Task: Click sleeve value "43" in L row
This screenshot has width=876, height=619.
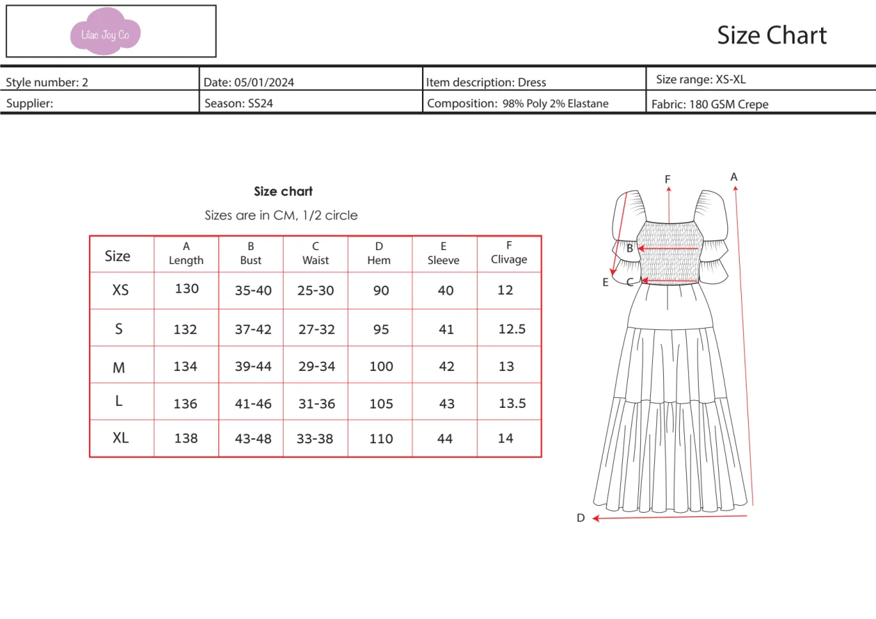Action: tap(446, 404)
